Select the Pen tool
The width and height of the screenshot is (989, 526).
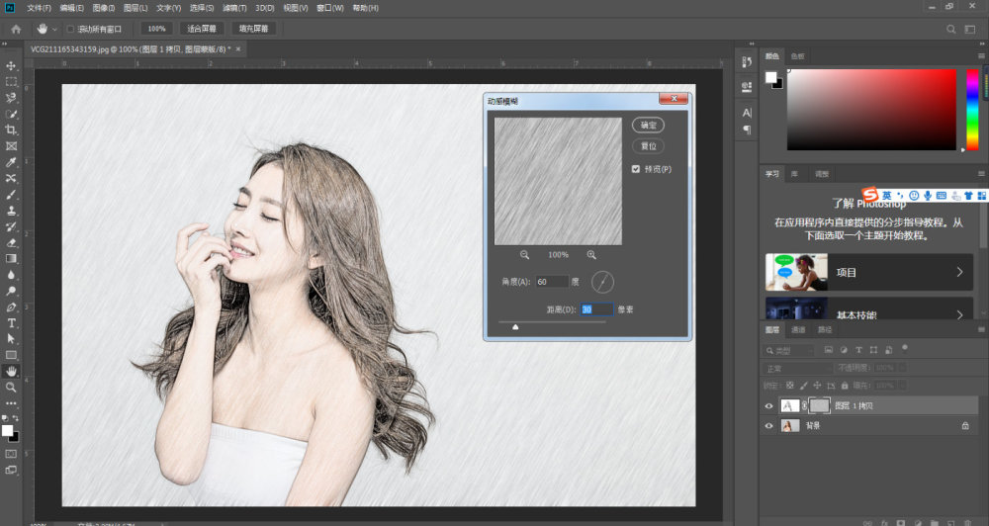coord(11,307)
